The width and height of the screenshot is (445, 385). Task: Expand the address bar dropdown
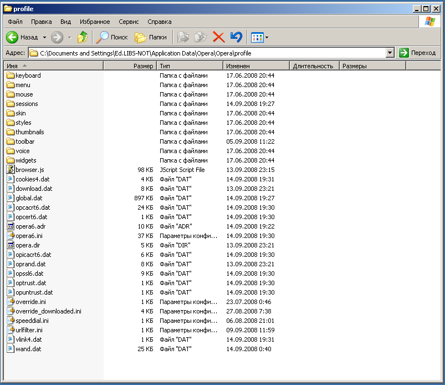pyautogui.click(x=390, y=53)
